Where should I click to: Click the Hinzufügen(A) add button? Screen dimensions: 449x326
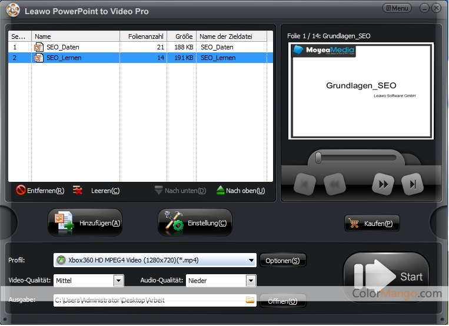pos(85,222)
